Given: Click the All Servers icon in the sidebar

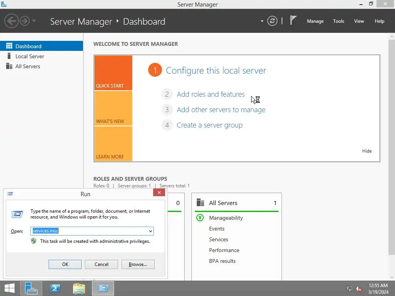Looking at the screenshot, I should pyautogui.click(x=9, y=66).
